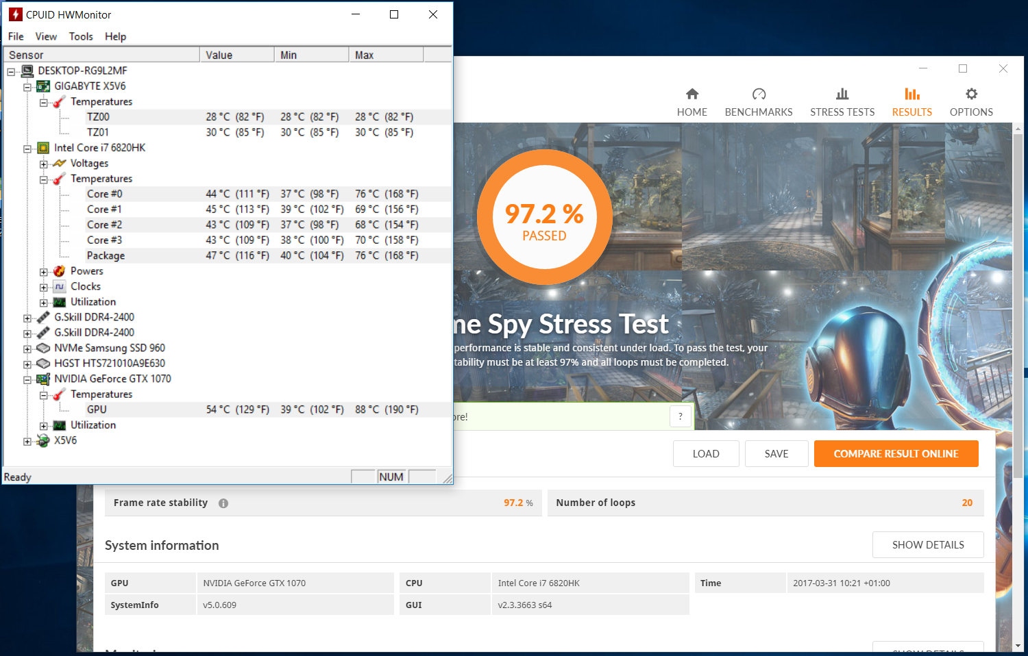Click the HGST hard drive icon
1028x656 pixels.
(43, 364)
